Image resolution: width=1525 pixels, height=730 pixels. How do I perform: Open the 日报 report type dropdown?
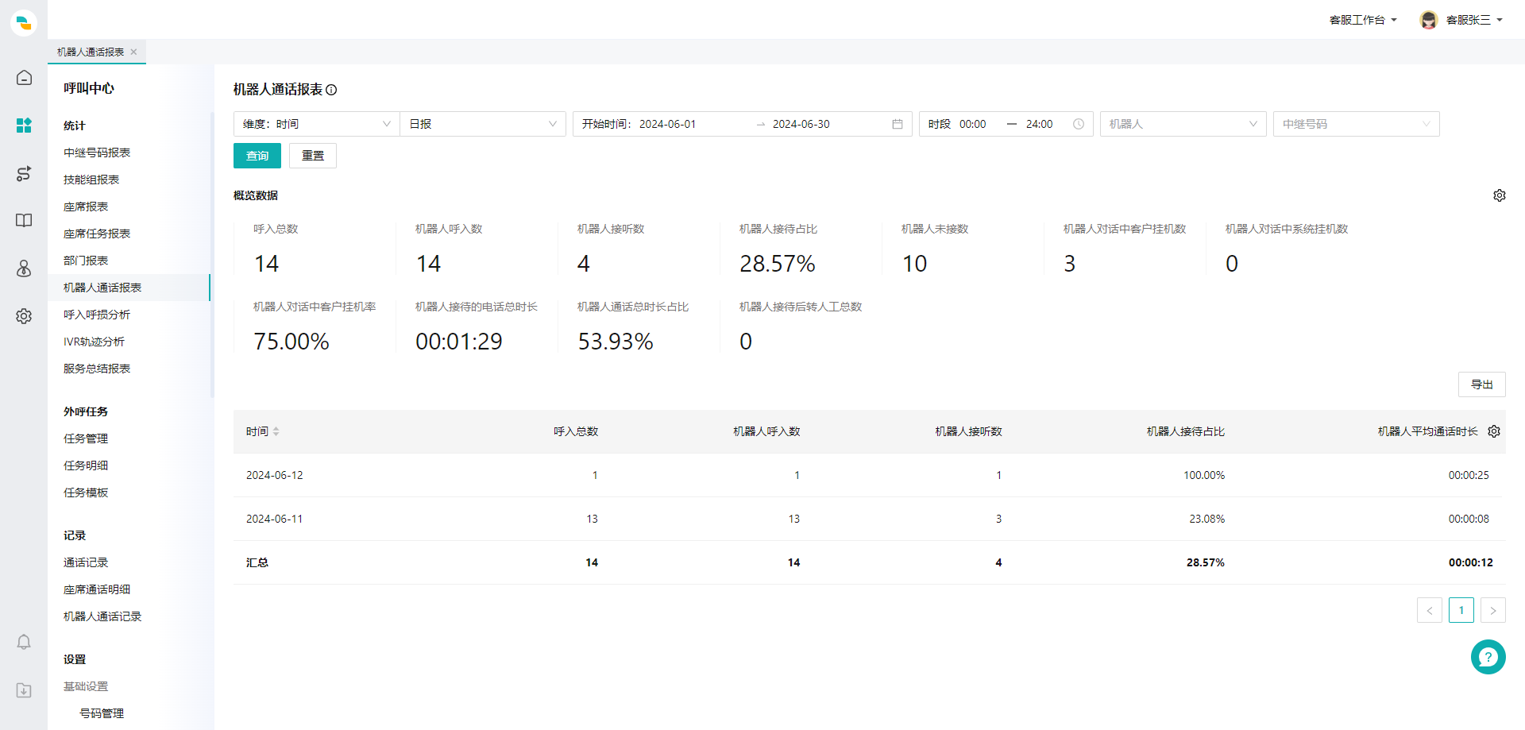point(483,124)
